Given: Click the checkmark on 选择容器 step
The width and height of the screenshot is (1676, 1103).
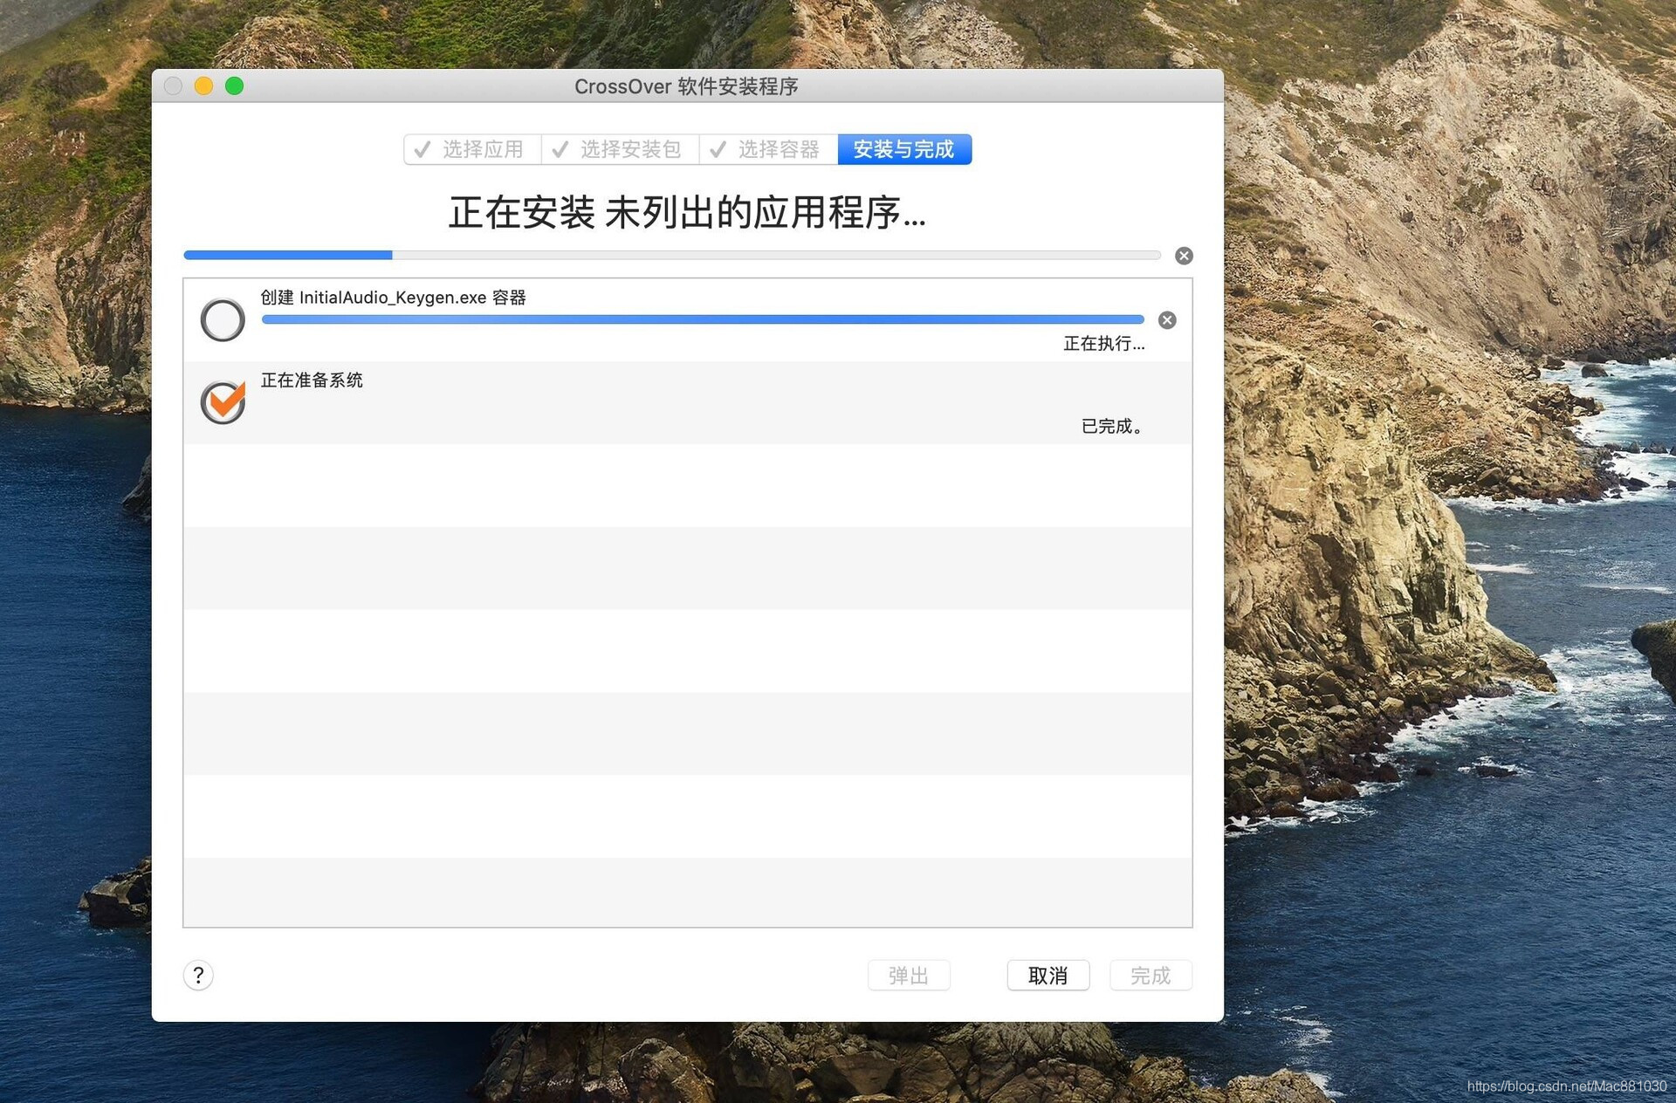Looking at the screenshot, I should pyautogui.click(x=718, y=150).
